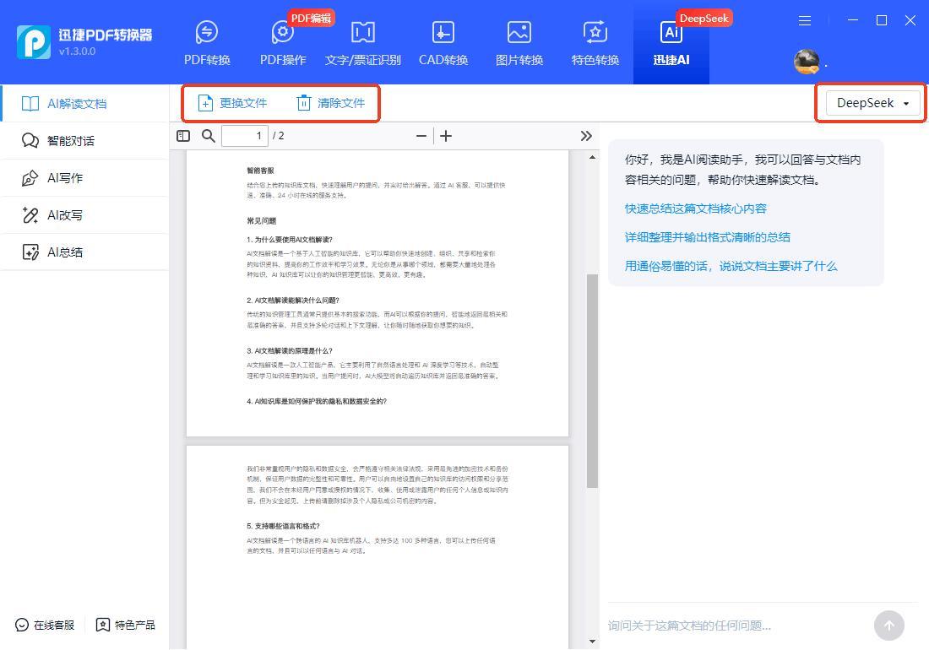929x650 pixels.
Task: Toggle the PDF sidebar panel
Action: (x=183, y=136)
